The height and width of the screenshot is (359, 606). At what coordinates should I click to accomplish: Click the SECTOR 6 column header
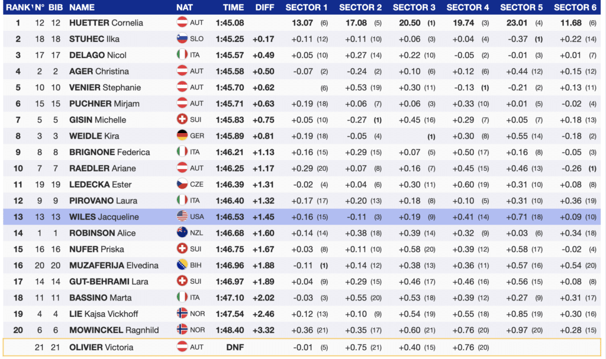pyautogui.click(x=575, y=7)
